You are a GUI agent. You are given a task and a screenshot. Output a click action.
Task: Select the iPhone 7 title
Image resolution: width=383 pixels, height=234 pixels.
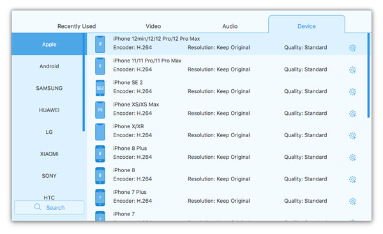(124, 214)
